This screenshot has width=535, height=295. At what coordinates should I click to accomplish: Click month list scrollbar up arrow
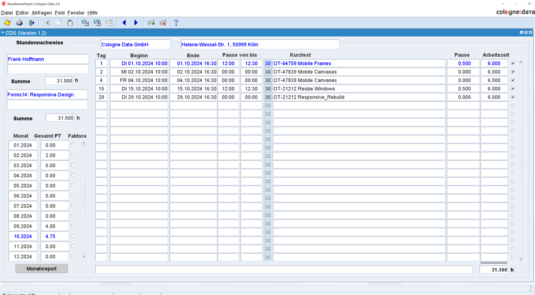(x=84, y=143)
